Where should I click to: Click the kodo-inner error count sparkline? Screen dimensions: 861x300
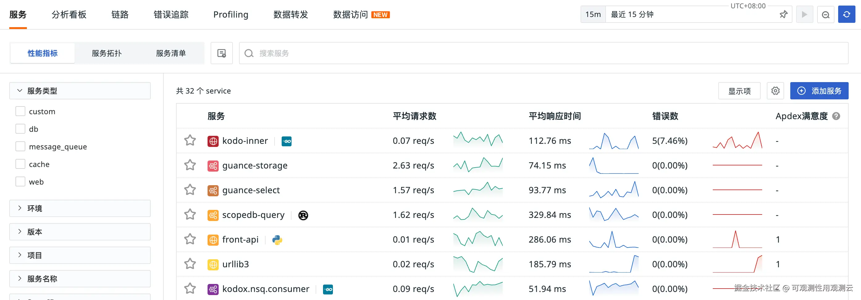(x=737, y=140)
